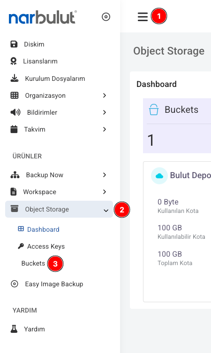Click the ÜRÜNLER section header
Image resolution: width=211 pixels, height=353 pixels.
[x=27, y=156]
